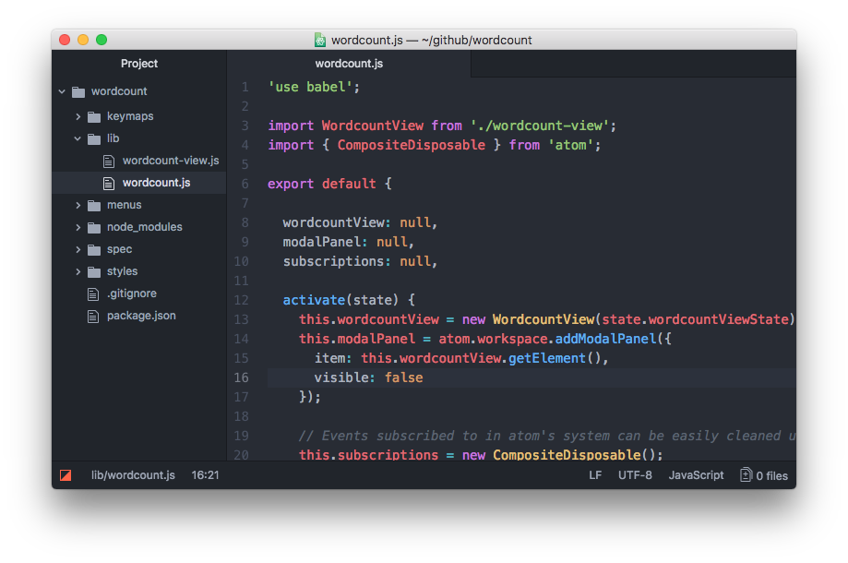Collapse the lib folder chevron

[x=78, y=138]
